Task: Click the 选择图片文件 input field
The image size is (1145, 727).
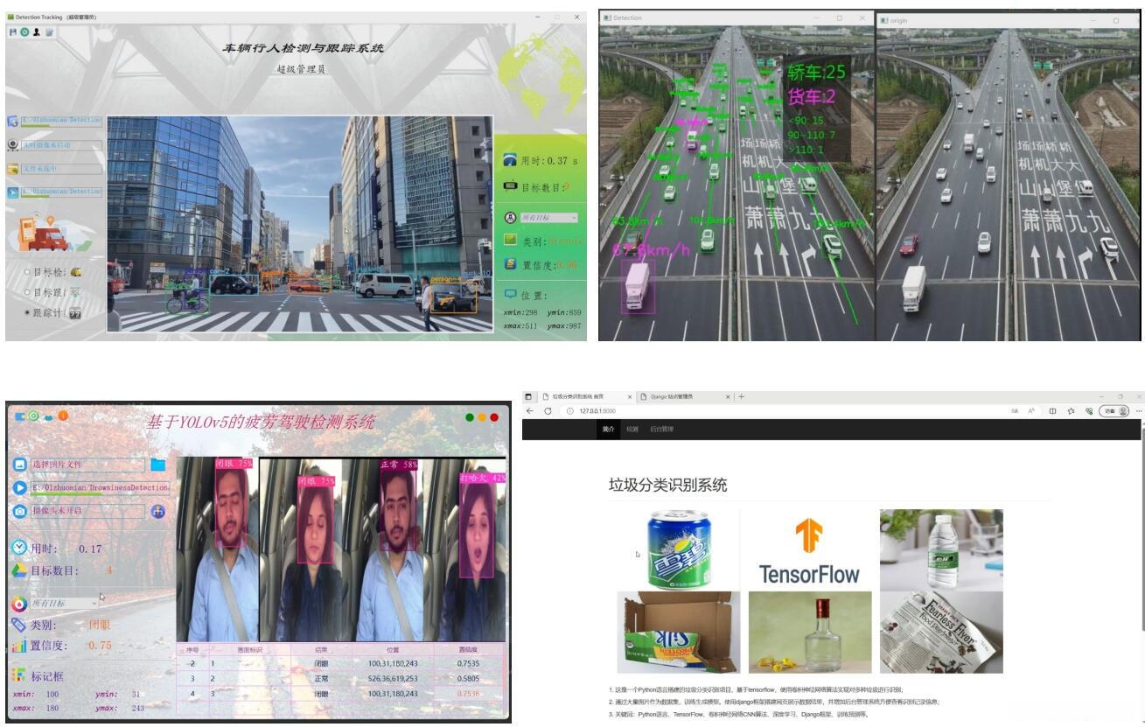Action: tap(87, 465)
